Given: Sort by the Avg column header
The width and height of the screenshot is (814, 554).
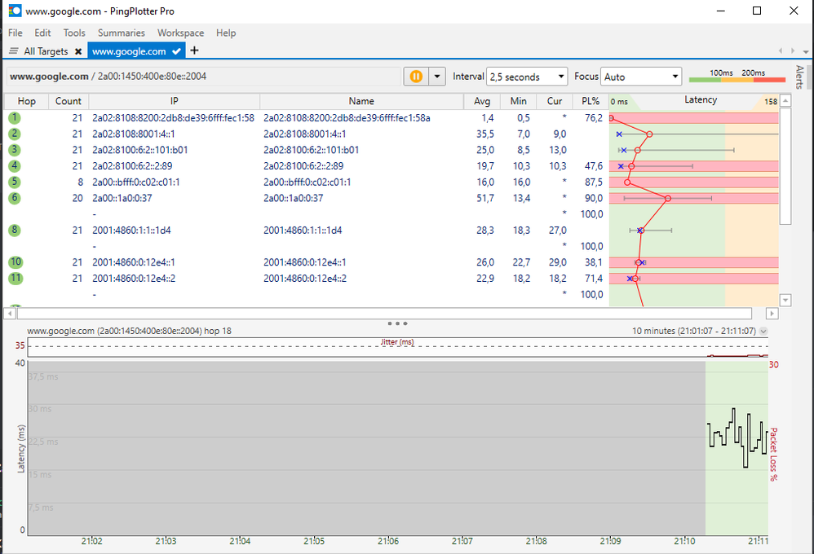Looking at the screenshot, I should (x=482, y=102).
